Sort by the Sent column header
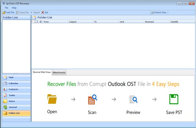The height and width of the screenshot is (128, 196). coord(131,22)
